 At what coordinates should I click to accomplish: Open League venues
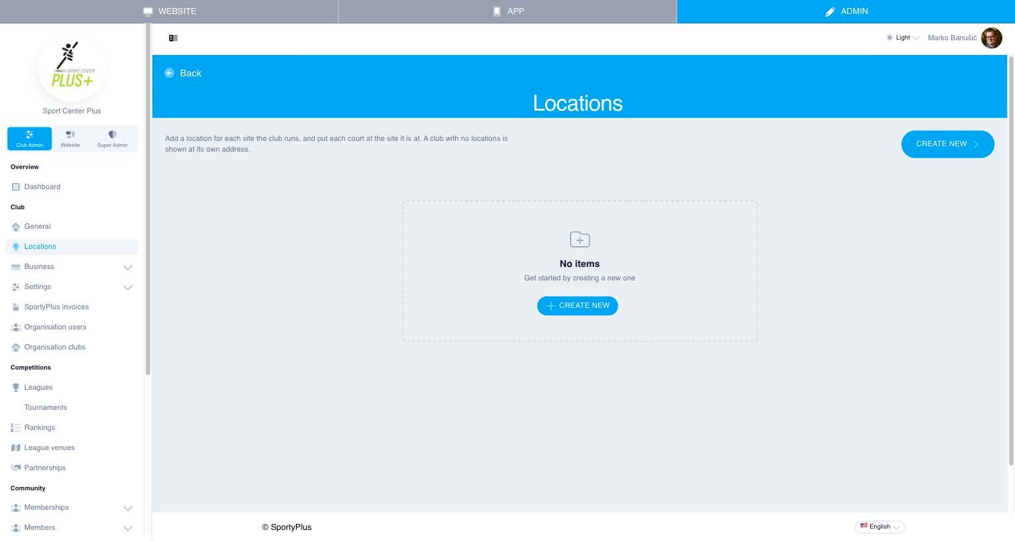pos(72,448)
